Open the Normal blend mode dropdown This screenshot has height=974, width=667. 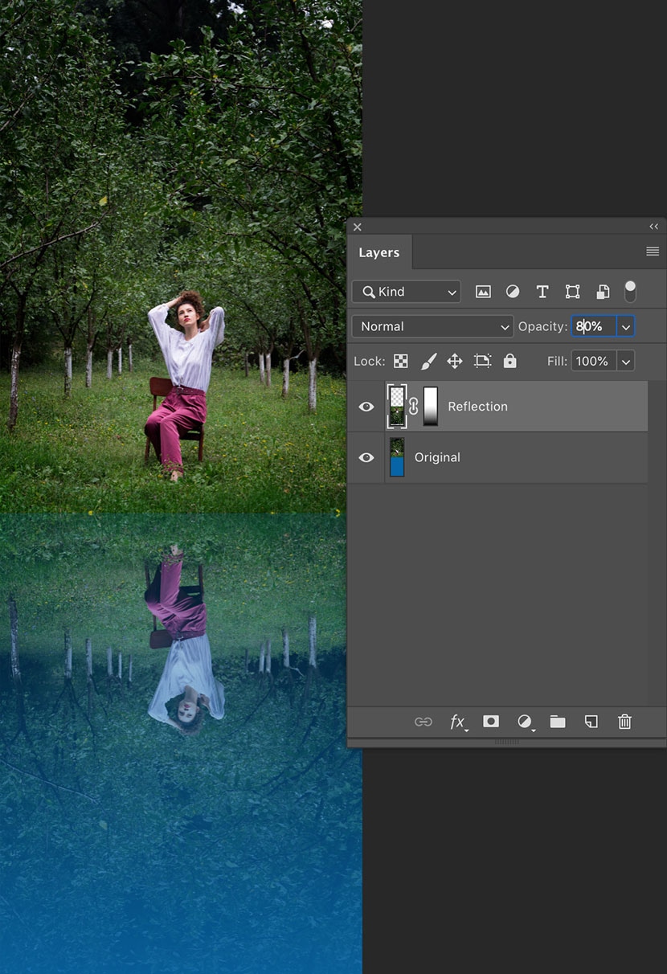(432, 326)
